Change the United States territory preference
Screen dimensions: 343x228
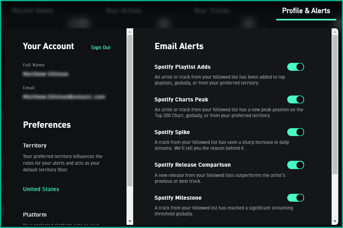click(41, 189)
